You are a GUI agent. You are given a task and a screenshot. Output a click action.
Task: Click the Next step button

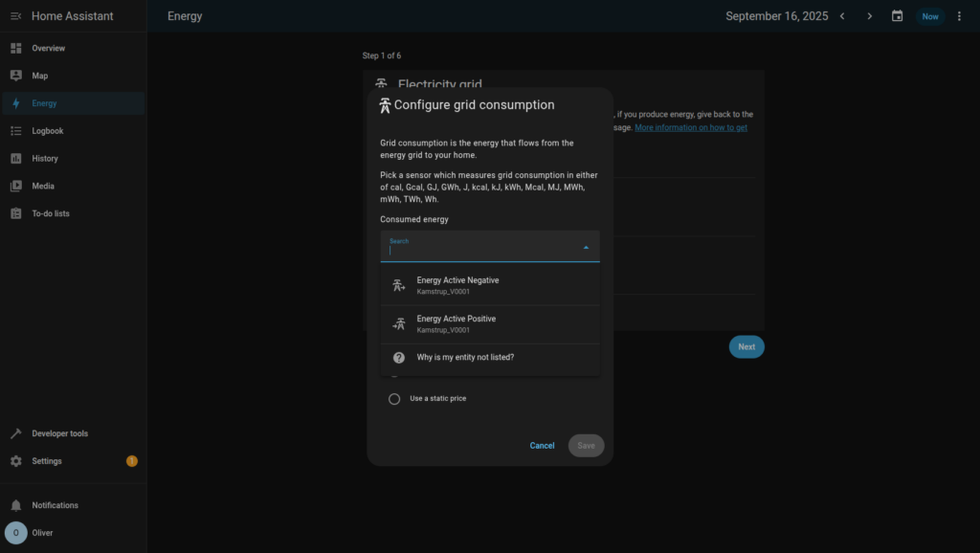point(746,347)
